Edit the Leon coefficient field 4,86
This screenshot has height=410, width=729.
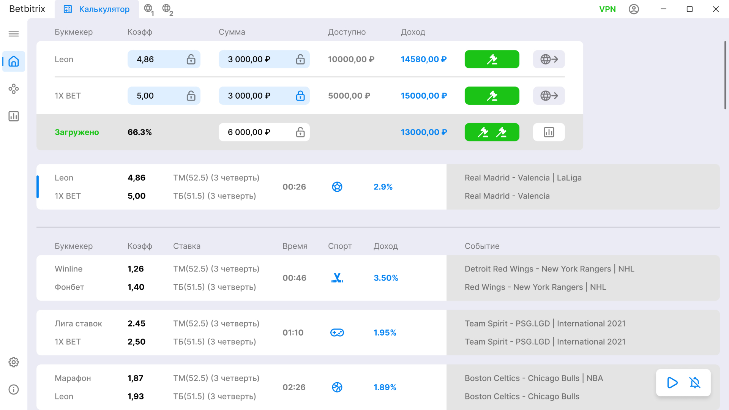coord(164,59)
